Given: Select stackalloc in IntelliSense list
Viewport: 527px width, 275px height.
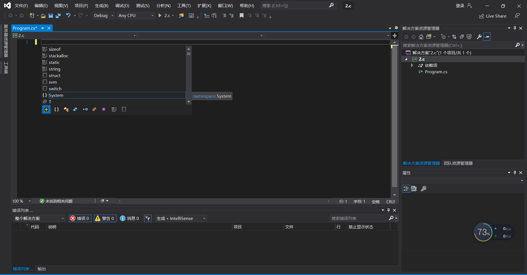Looking at the screenshot, I should coord(114,56).
